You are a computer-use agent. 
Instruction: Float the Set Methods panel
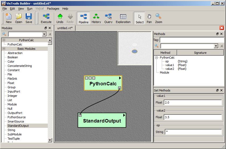[x=217, y=90]
